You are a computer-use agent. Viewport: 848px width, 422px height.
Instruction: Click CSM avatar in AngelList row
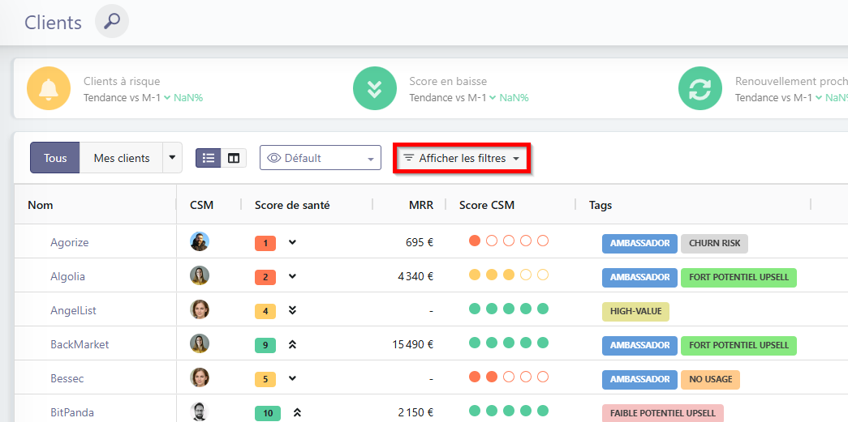pos(200,309)
